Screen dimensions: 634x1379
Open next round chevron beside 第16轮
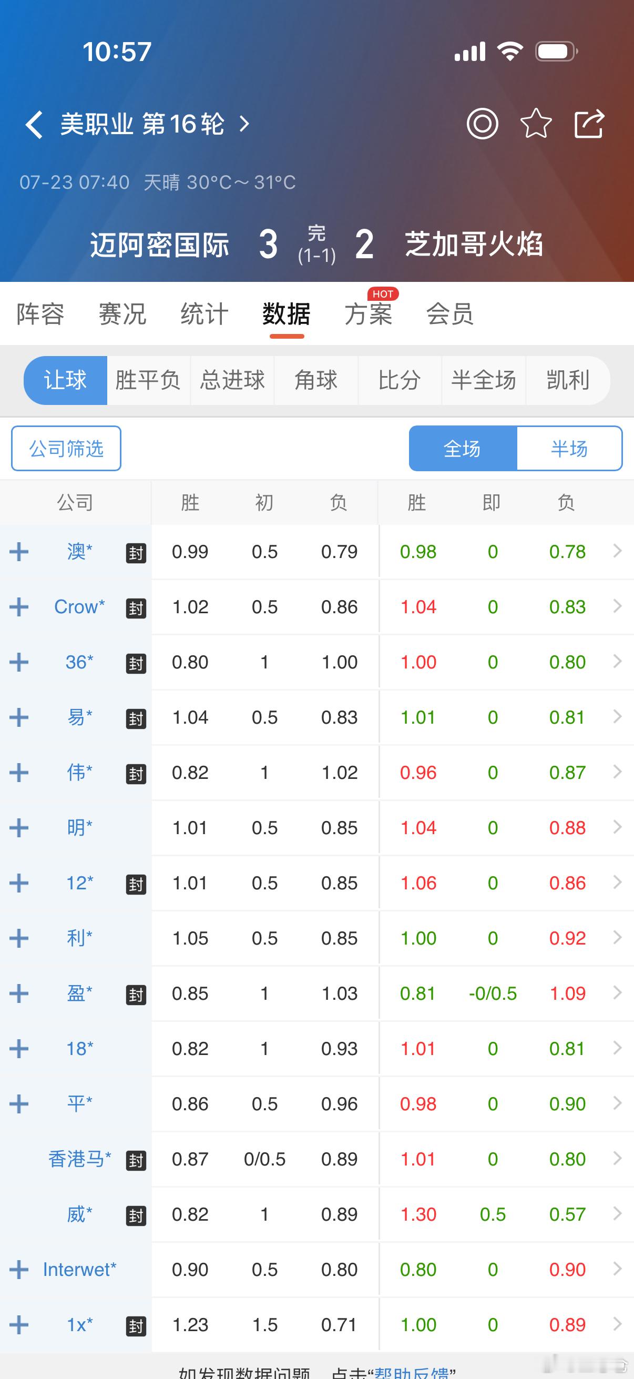click(244, 124)
